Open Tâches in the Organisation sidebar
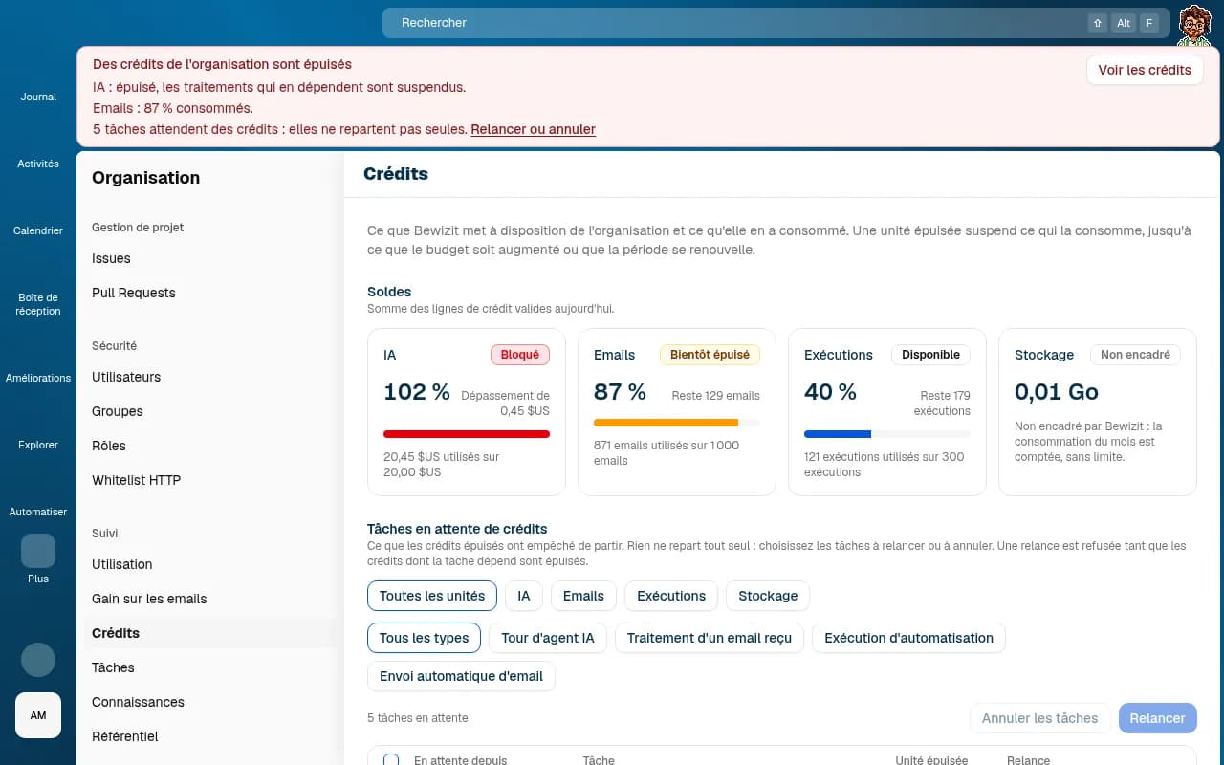 tap(210, 667)
